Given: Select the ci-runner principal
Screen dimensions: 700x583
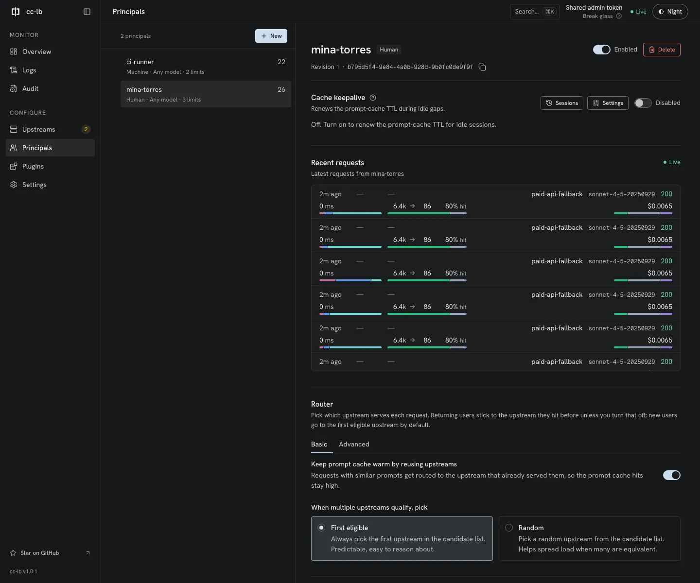Looking at the screenshot, I should point(206,67).
